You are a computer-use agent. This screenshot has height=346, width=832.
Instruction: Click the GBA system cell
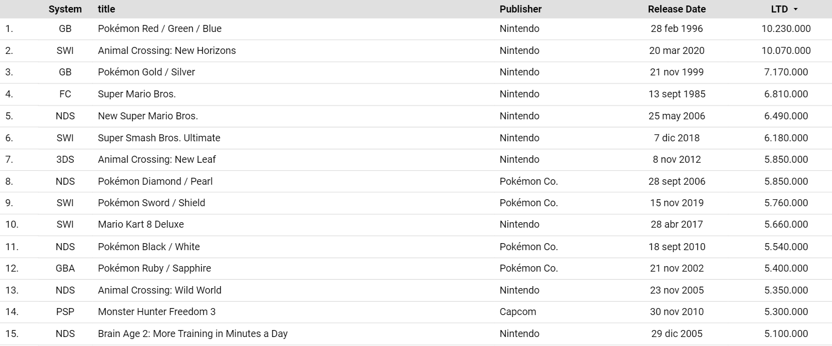click(65, 268)
